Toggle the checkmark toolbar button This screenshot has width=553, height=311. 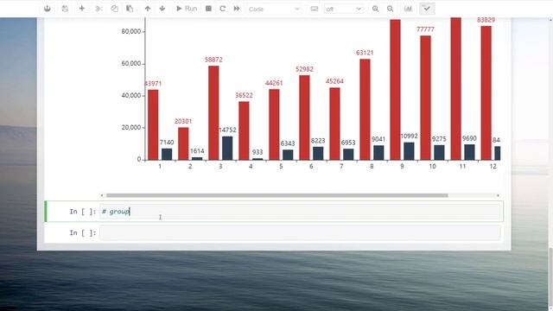(427, 9)
